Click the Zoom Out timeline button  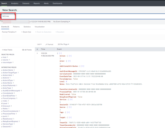26,32
